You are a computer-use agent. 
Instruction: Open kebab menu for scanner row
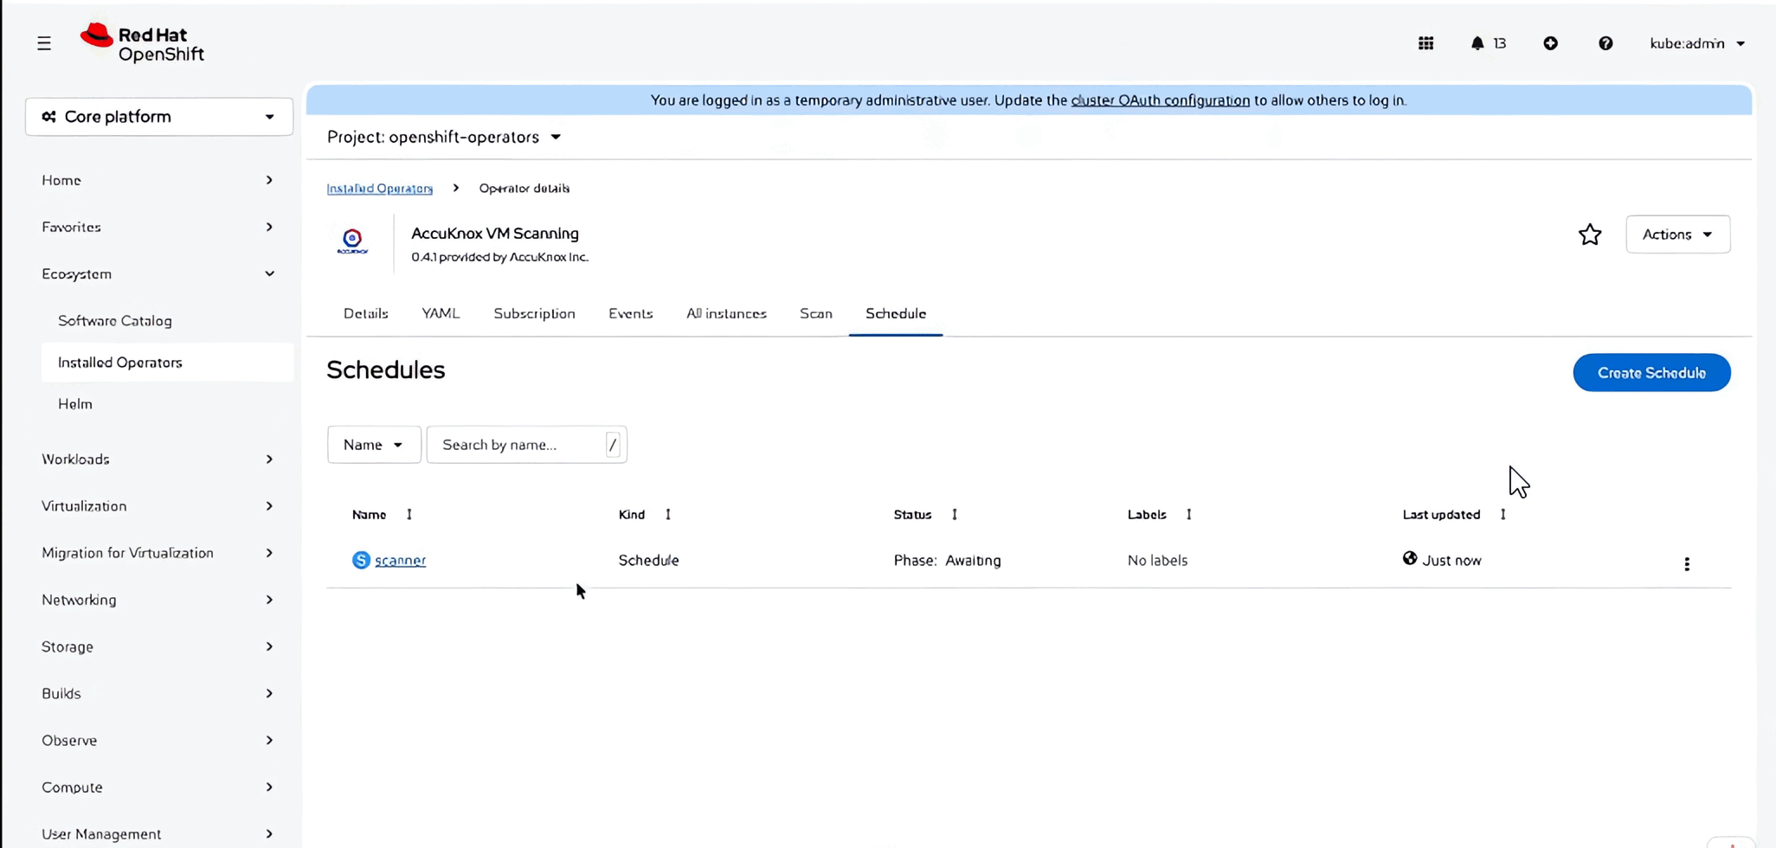(x=1687, y=564)
